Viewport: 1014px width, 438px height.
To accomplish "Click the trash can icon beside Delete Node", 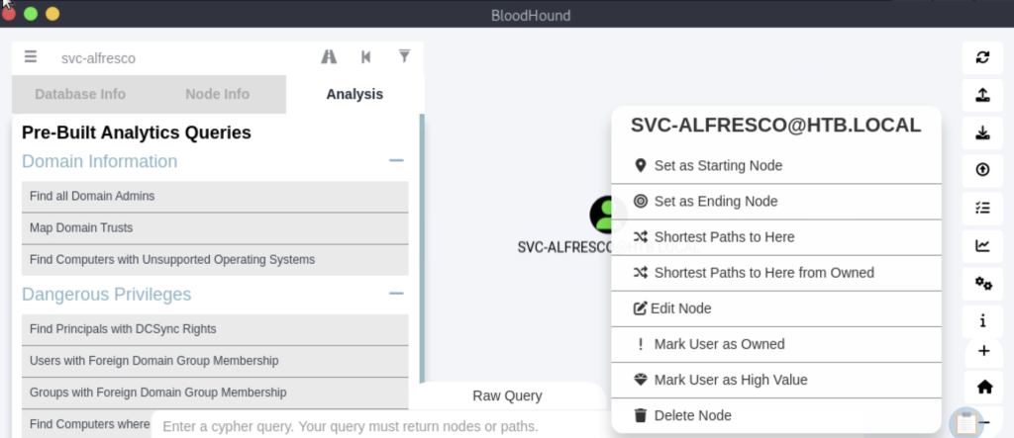I will 641,415.
